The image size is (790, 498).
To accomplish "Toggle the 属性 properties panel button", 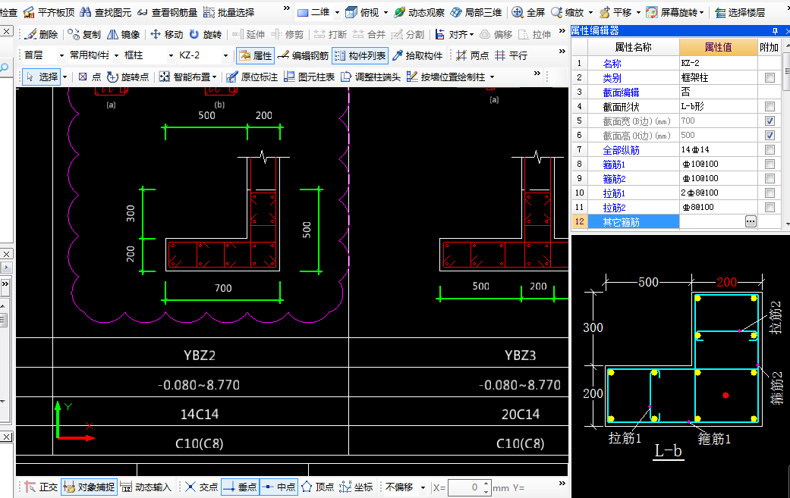I will (255, 56).
